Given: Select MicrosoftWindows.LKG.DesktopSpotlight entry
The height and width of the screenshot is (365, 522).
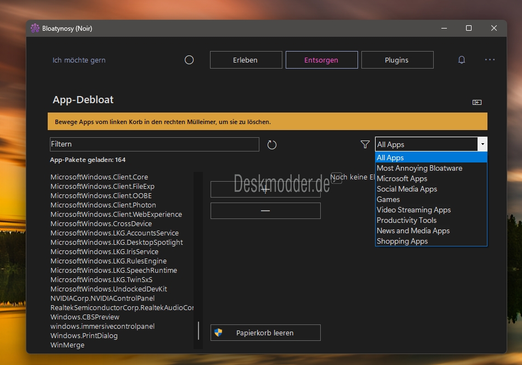Looking at the screenshot, I should coord(116,243).
